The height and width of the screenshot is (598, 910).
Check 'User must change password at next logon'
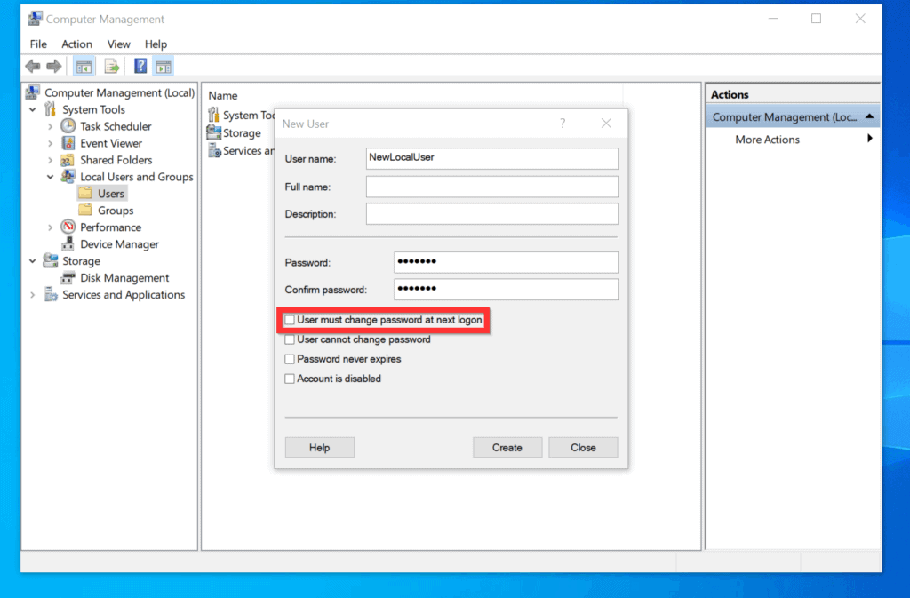pos(290,320)
